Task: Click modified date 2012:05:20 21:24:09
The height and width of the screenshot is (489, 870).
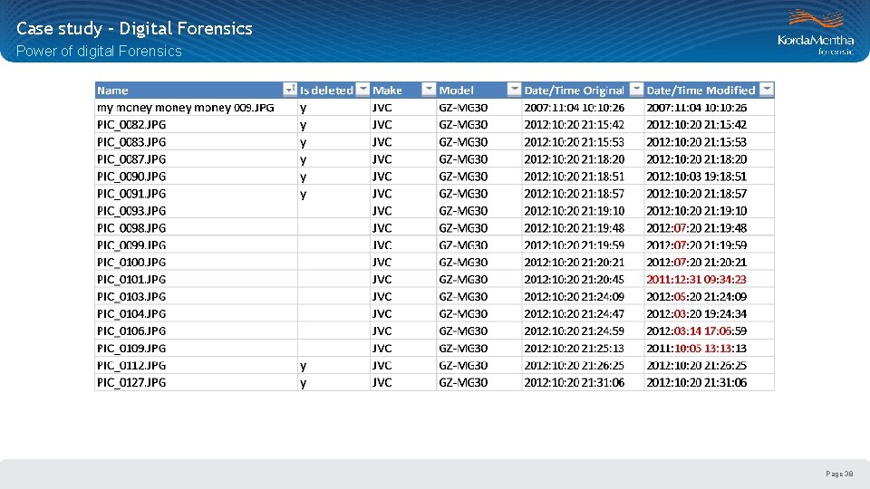Action: coord(696,297)
